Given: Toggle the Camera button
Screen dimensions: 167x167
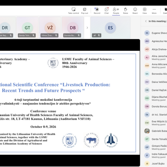Looking at the screenshot, I should 165,11.
